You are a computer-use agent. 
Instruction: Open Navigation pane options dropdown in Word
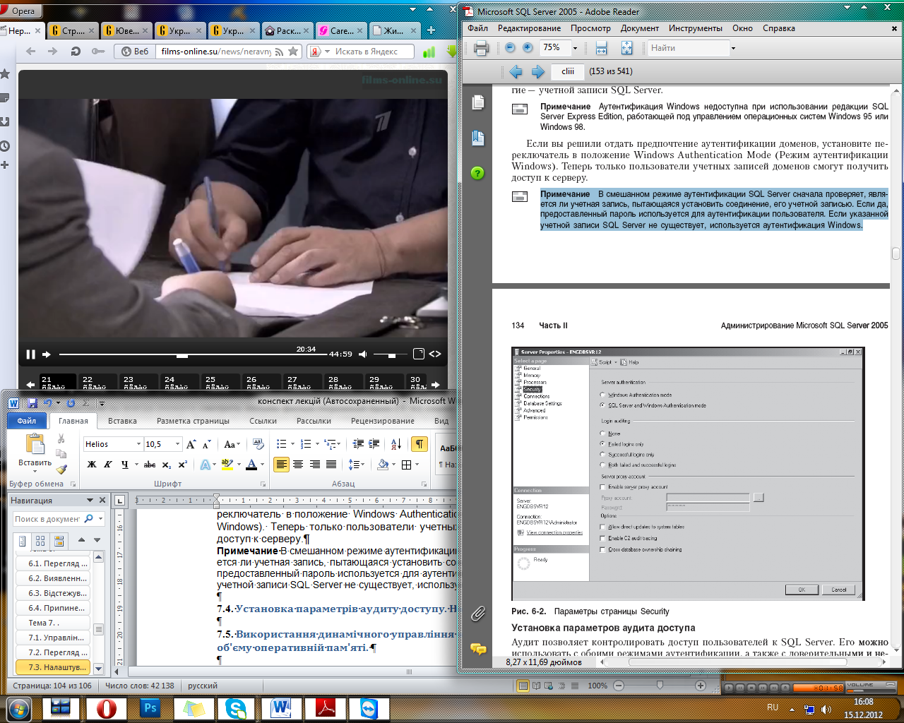pos(90,500)
